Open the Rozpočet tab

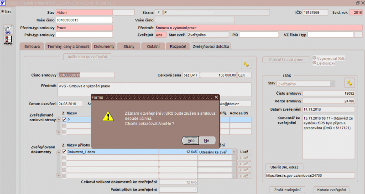[x=178, y=46]
